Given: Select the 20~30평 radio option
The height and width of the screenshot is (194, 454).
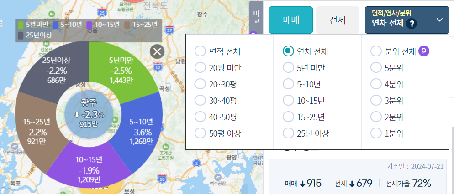Looking at the screenshot, I should [x=216, y=84].
